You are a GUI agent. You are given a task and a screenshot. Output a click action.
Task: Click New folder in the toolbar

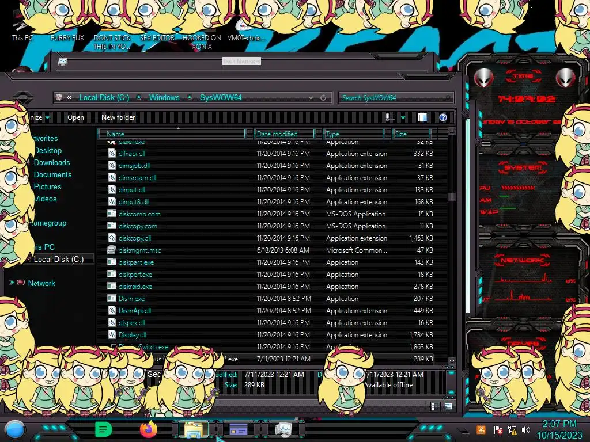(118, 117)
